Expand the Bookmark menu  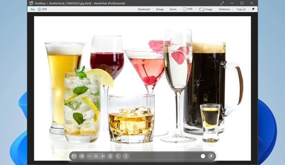pyautogui.click(x=144, y=9)
